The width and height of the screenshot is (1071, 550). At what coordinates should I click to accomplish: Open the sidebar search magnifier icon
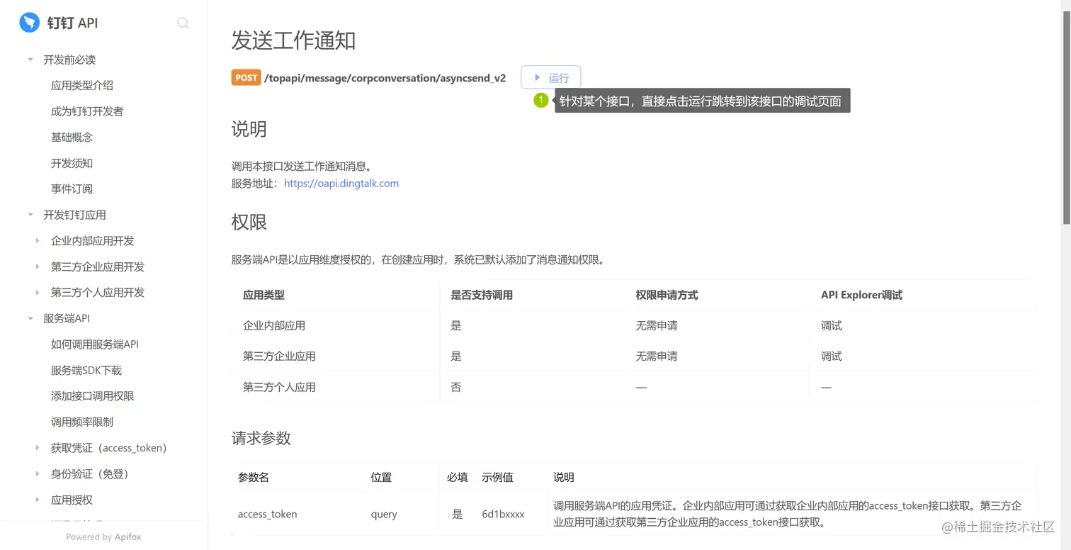(183, 23)
